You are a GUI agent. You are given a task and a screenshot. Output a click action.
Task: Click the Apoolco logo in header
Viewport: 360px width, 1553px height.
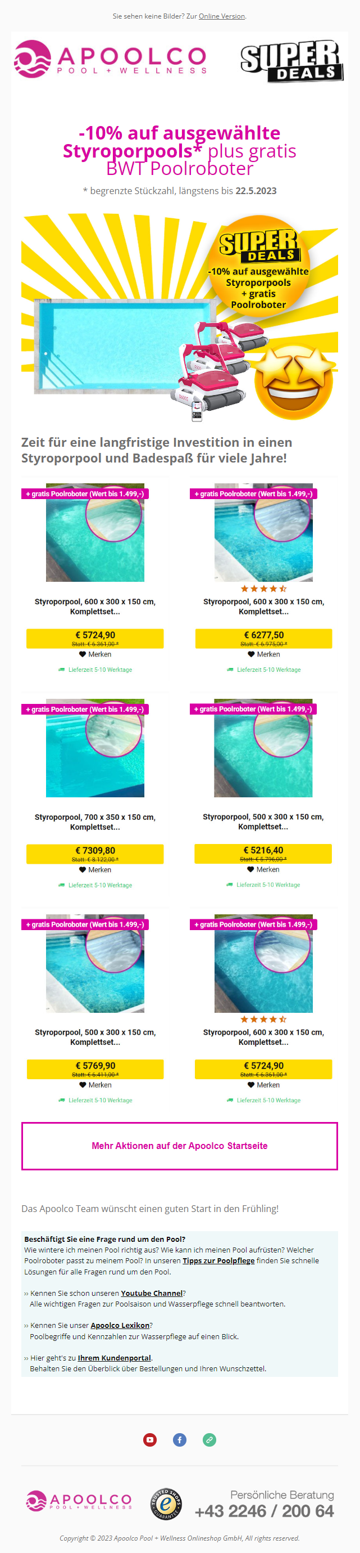click(x=111, y=59)
